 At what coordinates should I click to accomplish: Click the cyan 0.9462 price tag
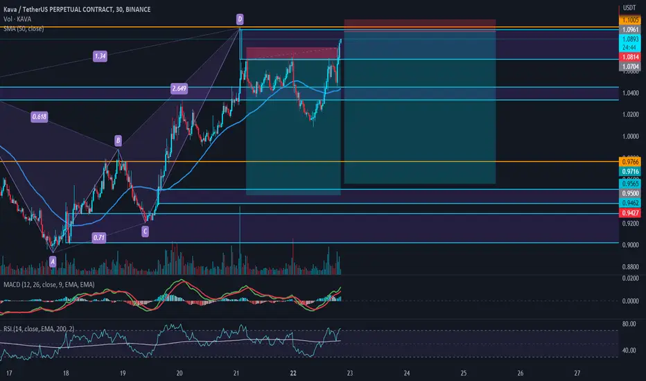coord(630,203)
